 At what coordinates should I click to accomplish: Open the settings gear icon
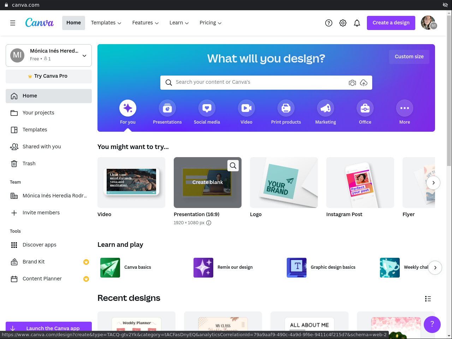pos(343,23)
